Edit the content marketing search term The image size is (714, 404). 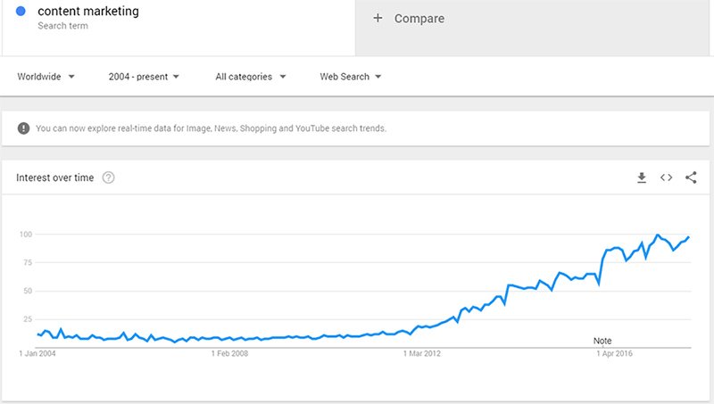[x=88, y=11]
